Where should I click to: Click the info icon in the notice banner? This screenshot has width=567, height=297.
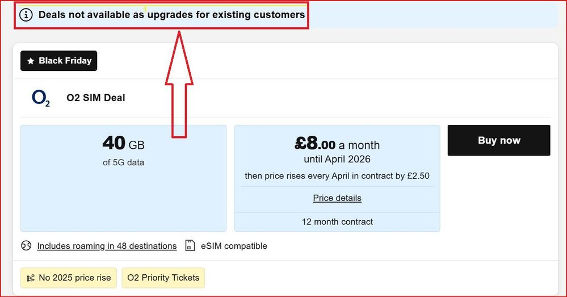pyautogui.click(x=27, y=15)
